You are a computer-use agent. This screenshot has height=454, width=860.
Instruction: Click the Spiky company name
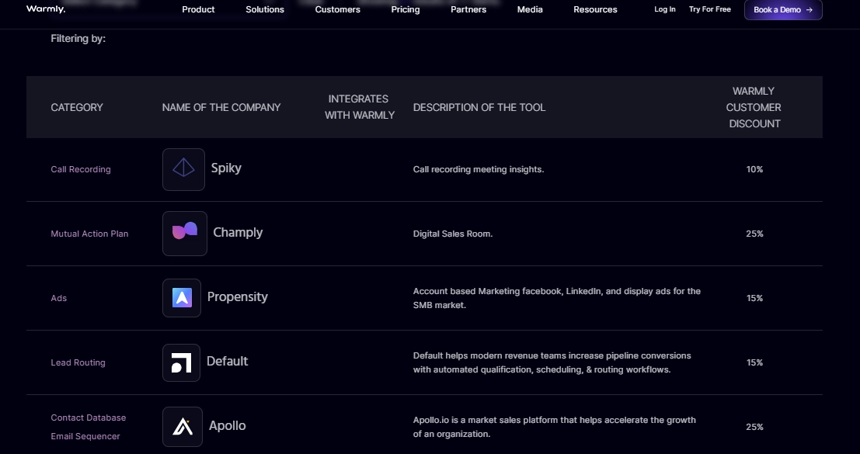tap(226, 168)
